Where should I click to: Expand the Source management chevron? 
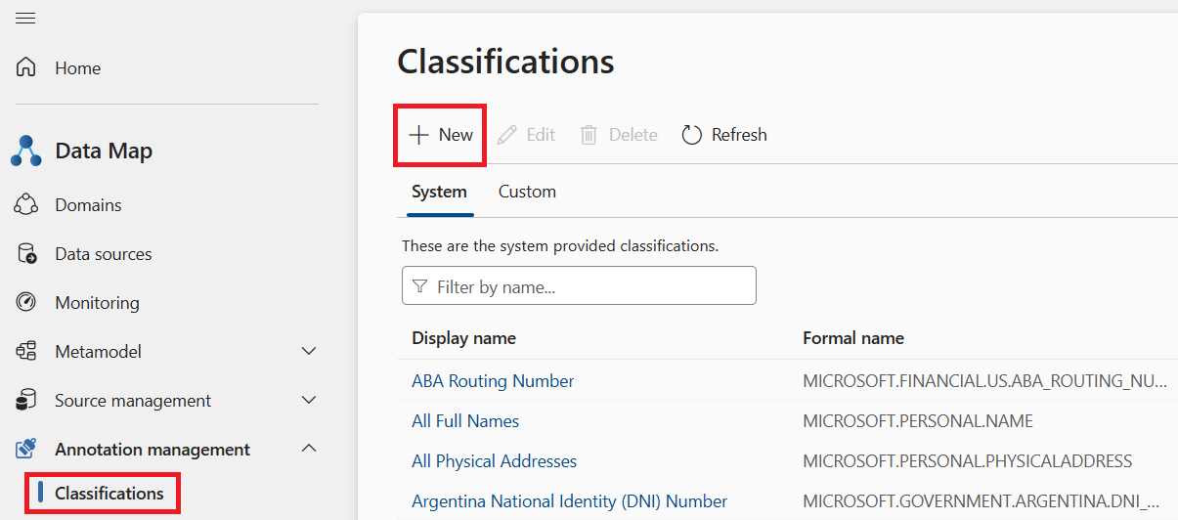click(309, 400)
